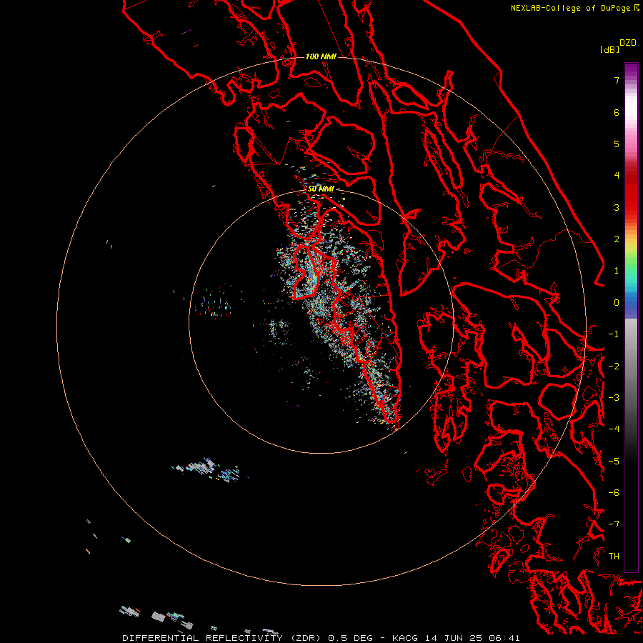Click the -3 value on the color scale
The image size is (643, 643).
click(x=614, y=398)
